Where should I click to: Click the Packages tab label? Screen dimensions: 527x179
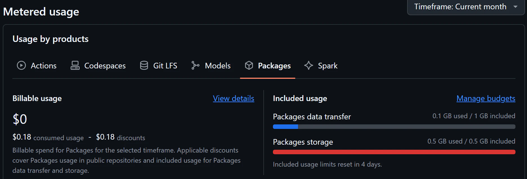click(274, 66)
